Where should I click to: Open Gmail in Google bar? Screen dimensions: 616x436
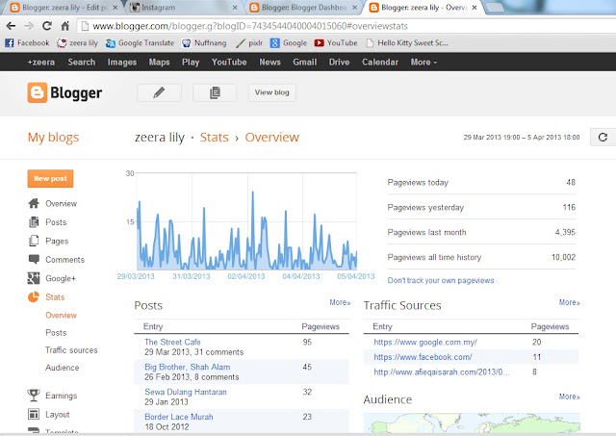pos(304,62)
